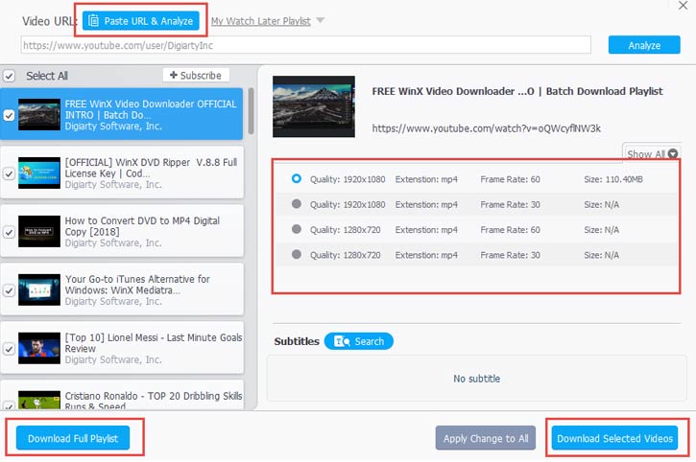Open How to Convert DVD thumbnail
The image size is (696, 462).
39,231
